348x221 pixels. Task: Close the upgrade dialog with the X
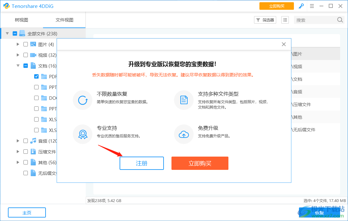pyautogui.click(x=284, y=44)
